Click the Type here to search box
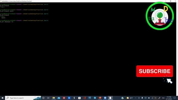Viewport: 178px width, 100px height. [23, 98]
